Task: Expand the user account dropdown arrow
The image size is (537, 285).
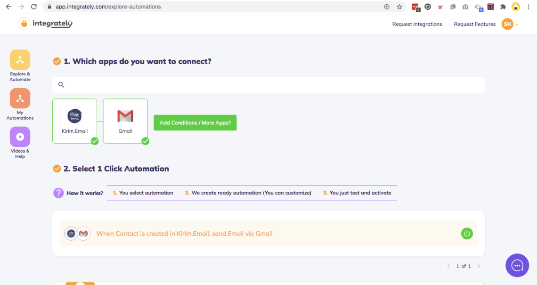Action: click(x=517, y=24)
